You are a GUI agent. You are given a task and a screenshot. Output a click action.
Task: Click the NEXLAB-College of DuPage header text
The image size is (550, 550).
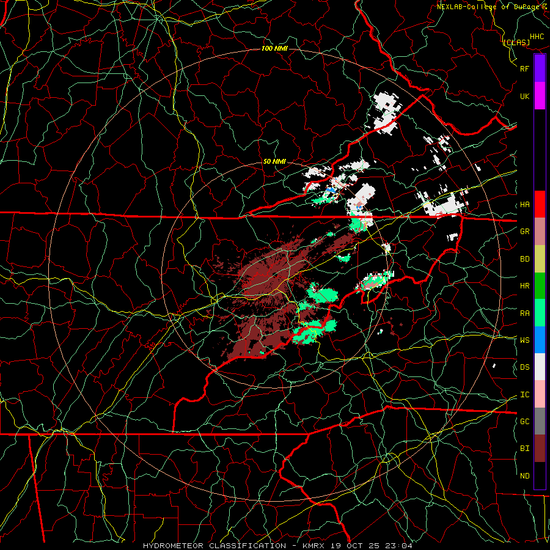(493, 7)
